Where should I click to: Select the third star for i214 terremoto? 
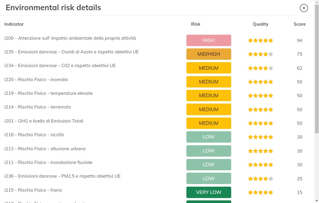(261, 109)
